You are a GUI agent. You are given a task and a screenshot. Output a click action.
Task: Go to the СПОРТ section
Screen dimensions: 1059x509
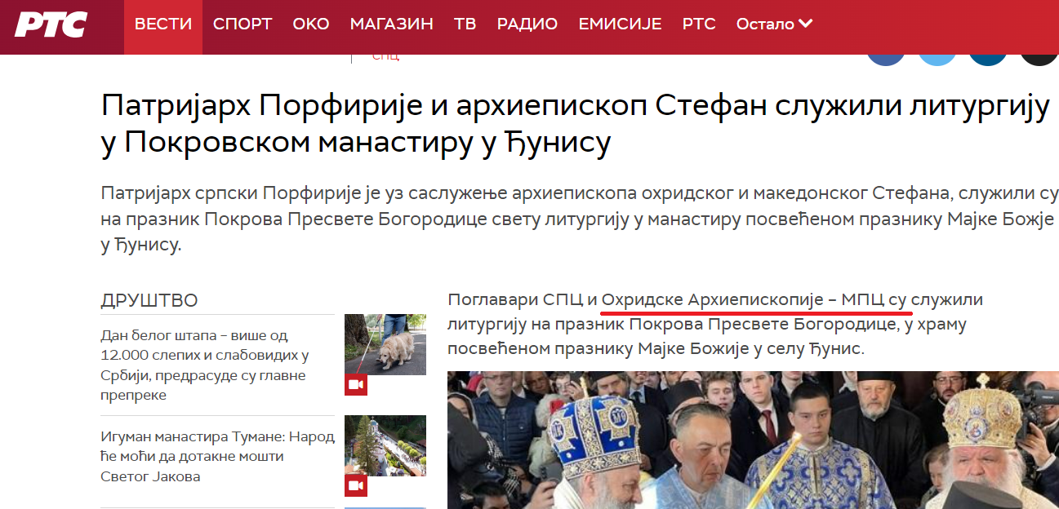243,24
